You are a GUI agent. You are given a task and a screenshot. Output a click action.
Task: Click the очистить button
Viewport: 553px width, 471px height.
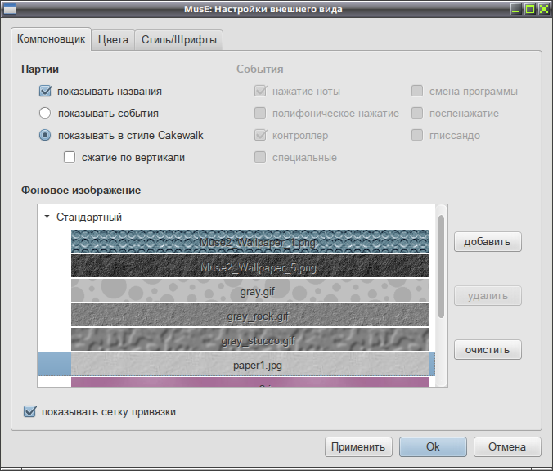488,350
